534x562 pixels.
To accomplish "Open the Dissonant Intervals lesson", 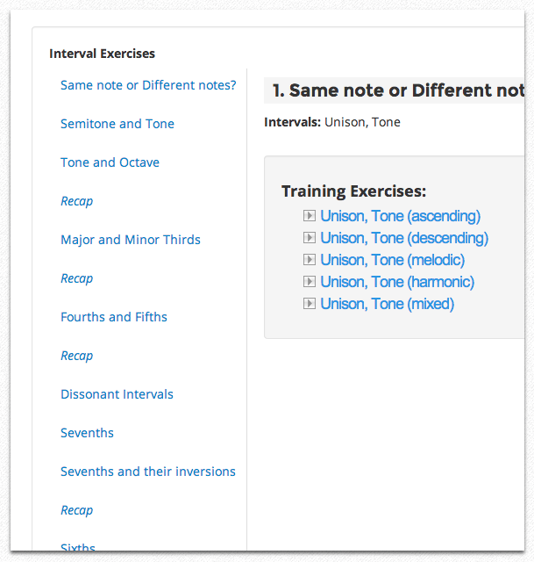I will [117, 394].
